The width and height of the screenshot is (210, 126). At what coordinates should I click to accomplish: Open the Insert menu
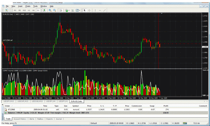pos(20,6)
